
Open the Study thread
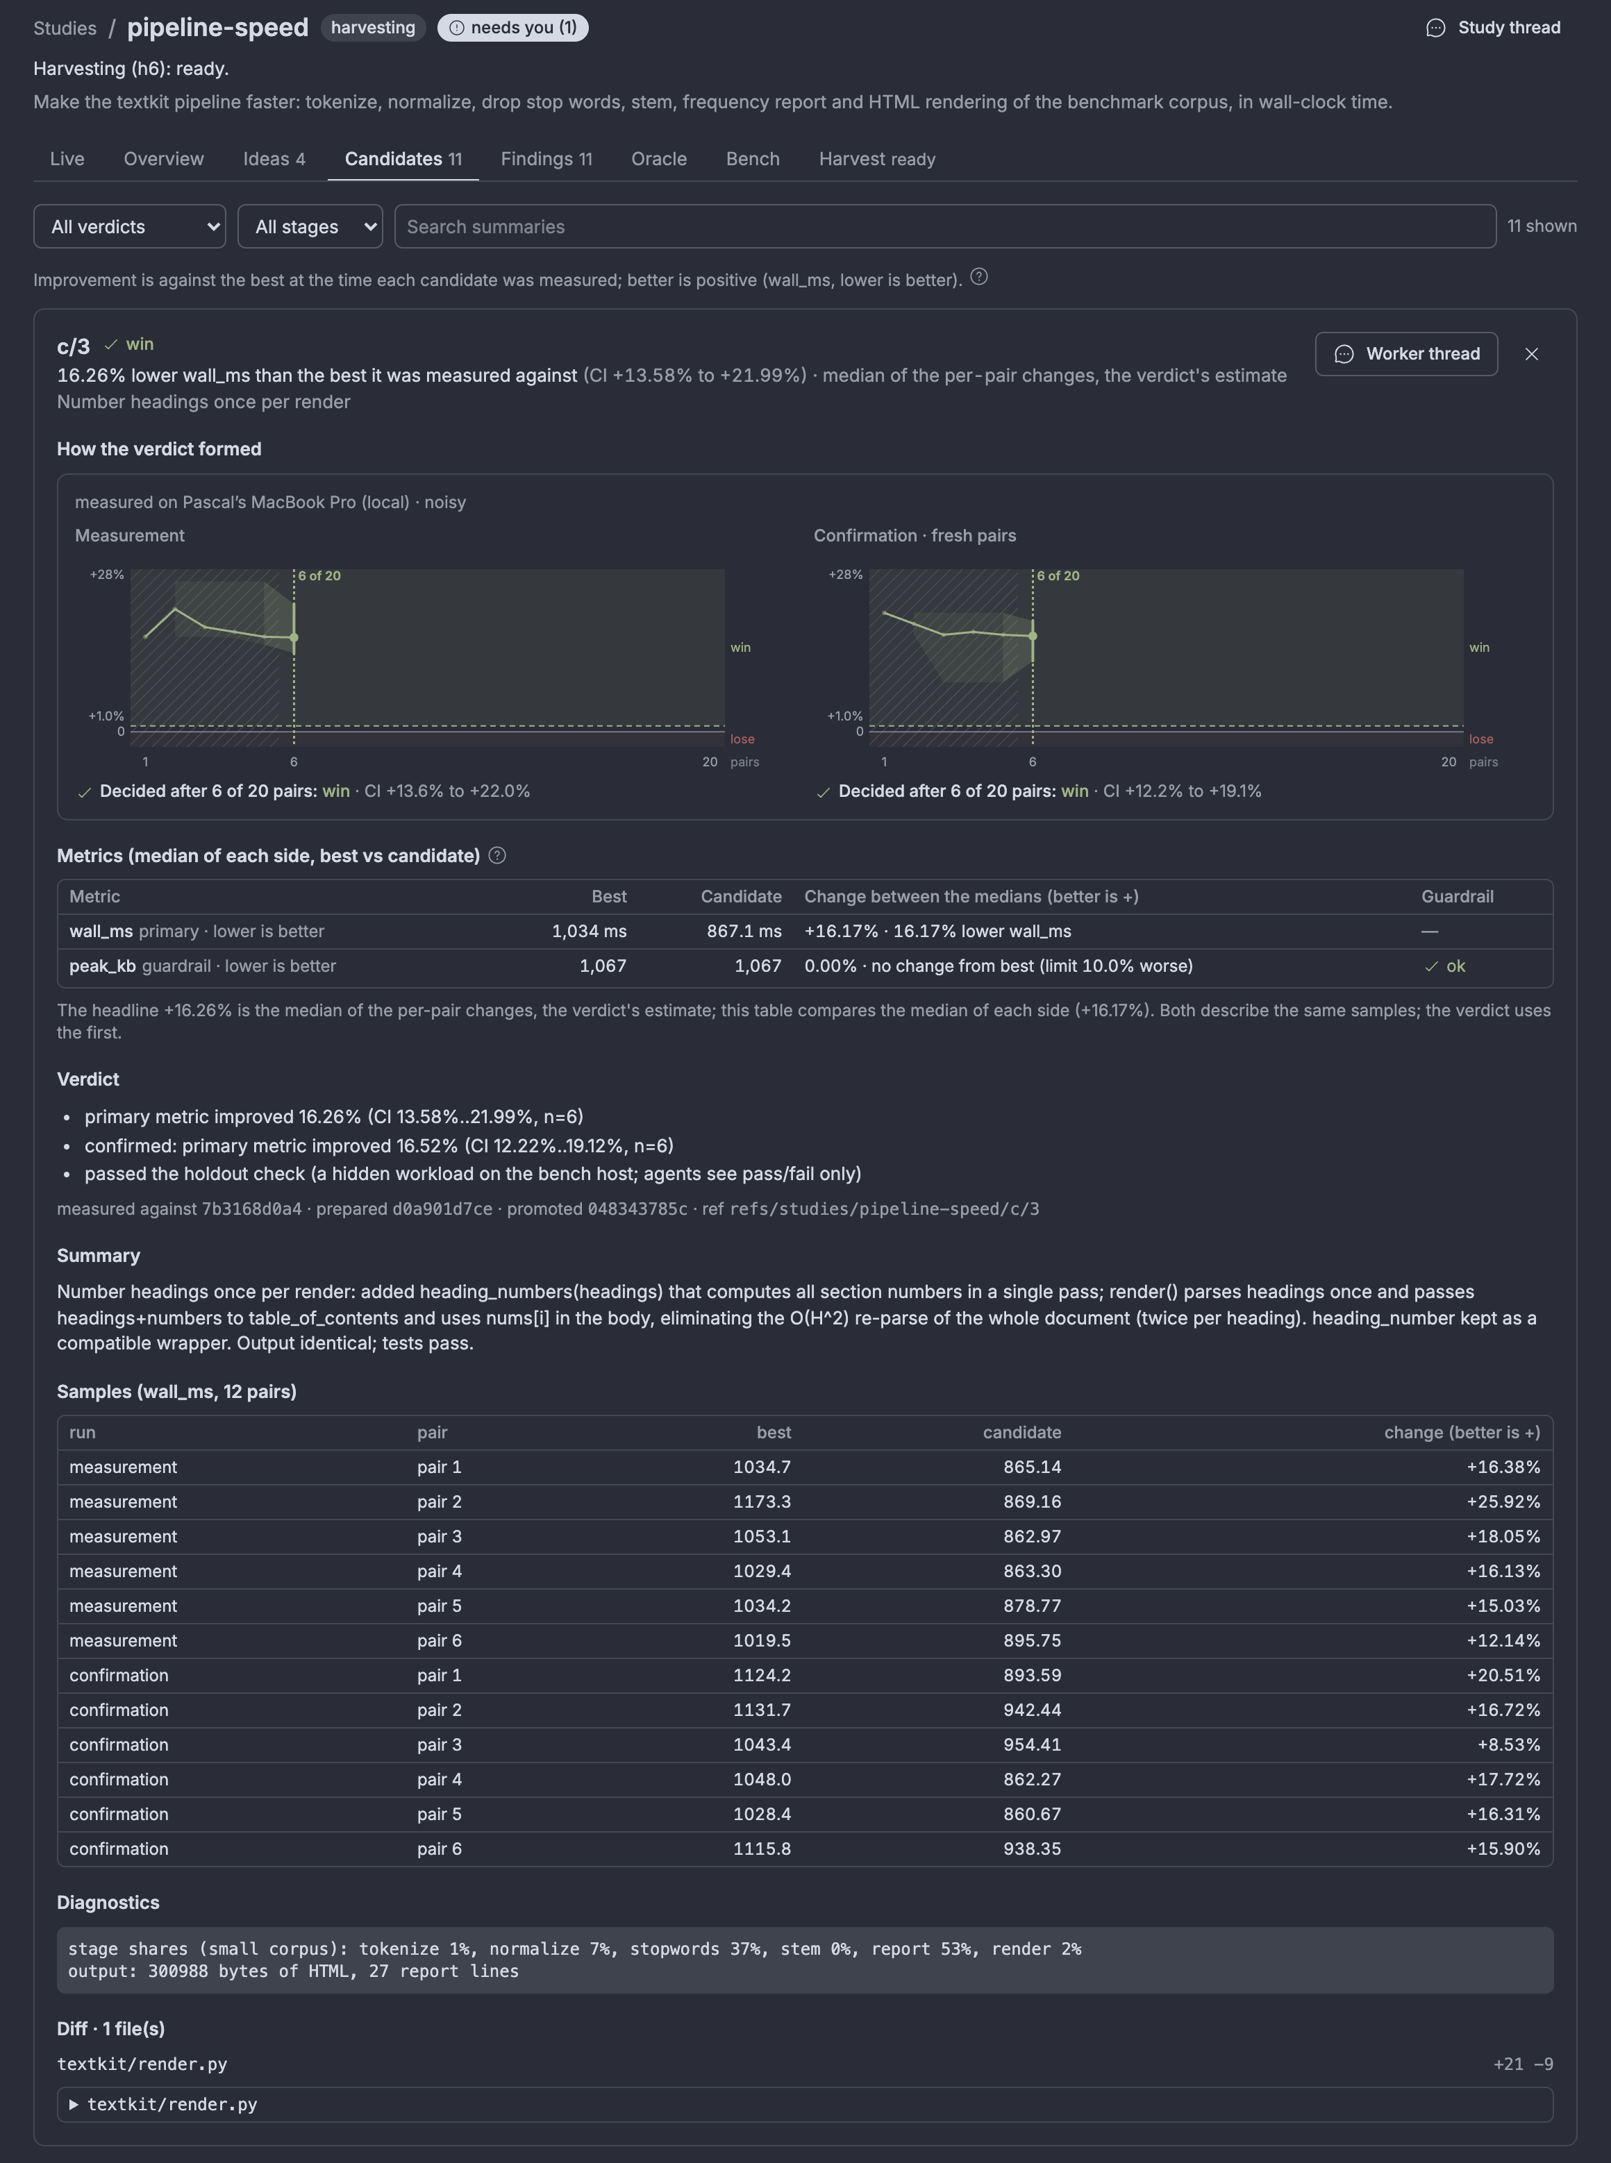[1493, 27]
